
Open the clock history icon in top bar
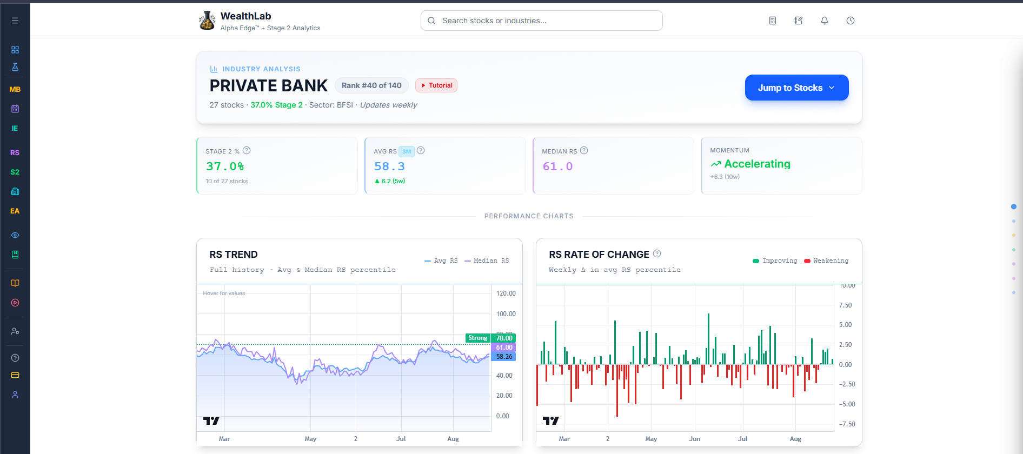coord(851,21)
